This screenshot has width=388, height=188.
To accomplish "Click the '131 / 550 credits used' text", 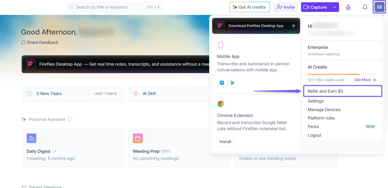I will pyautogui.click(x=326, y=80).
